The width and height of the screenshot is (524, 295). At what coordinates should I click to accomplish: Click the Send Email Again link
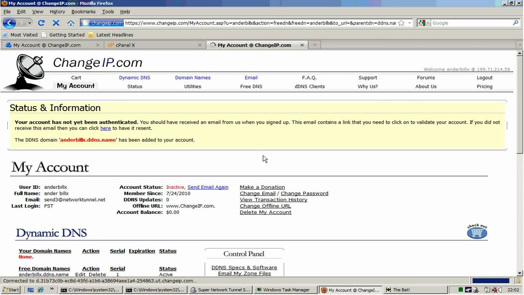pyautogui.click(x=208, y=187)
